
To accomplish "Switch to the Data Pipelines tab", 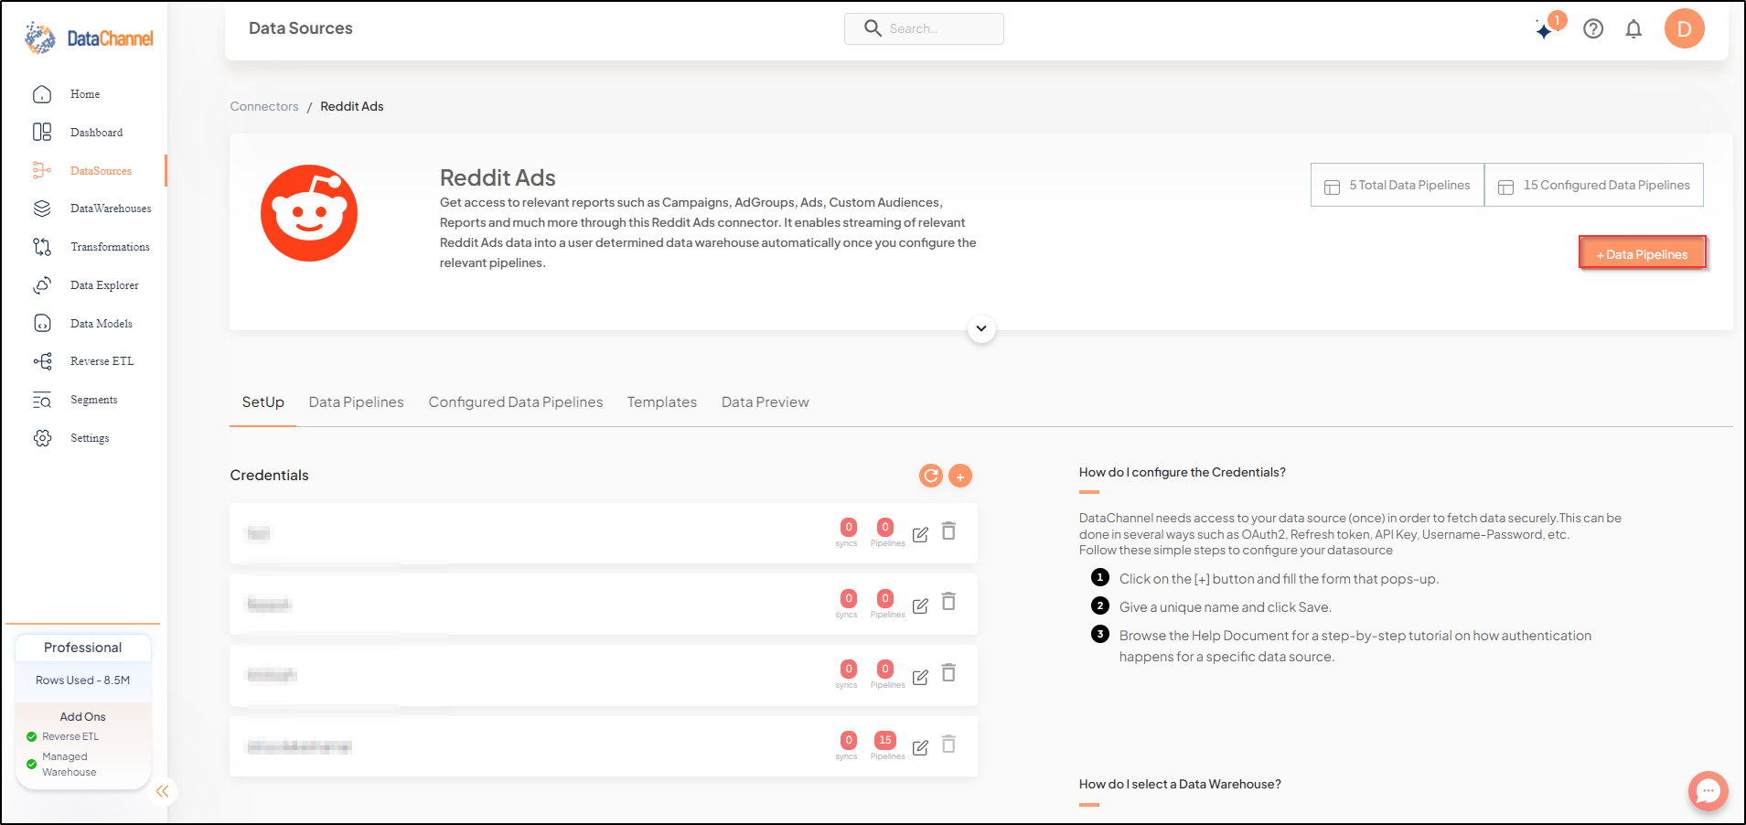I will pyautogui.click(x=357, y=402).
